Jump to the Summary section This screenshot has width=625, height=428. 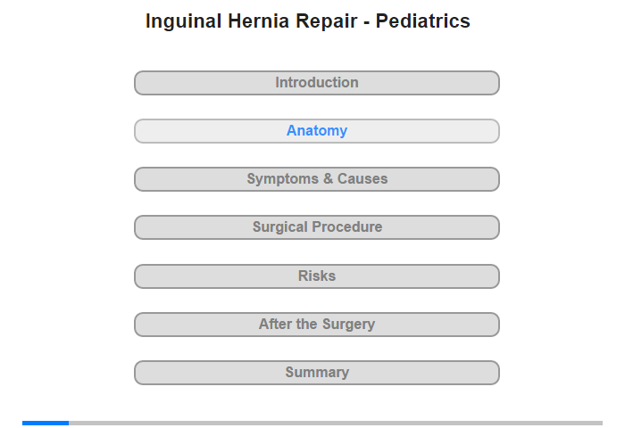coord(316,373)
